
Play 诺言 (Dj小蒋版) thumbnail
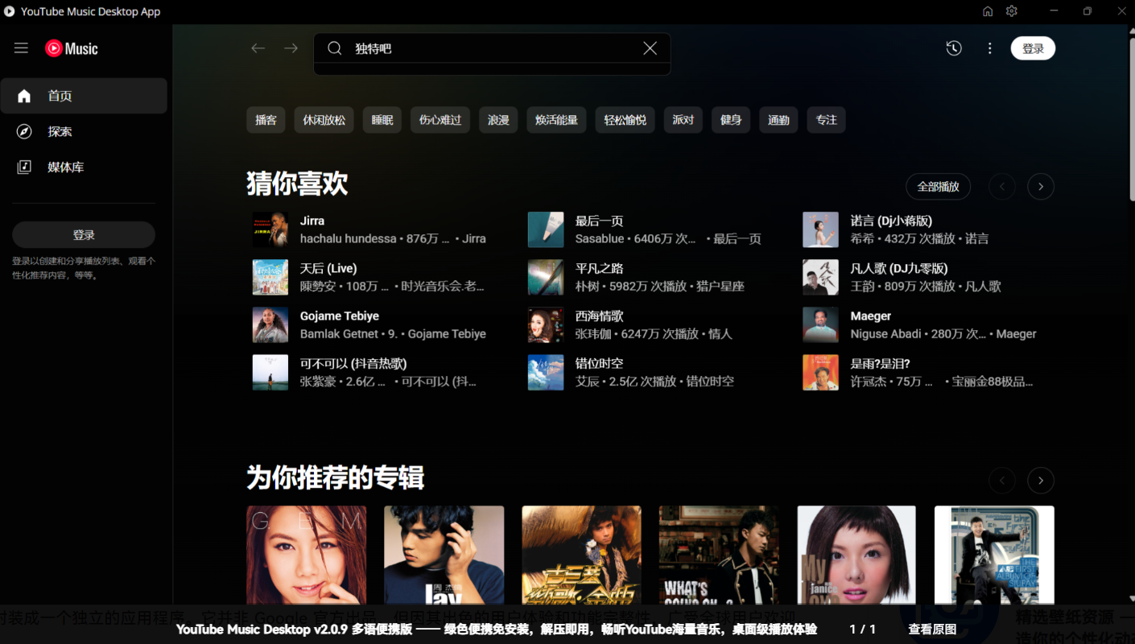click(x=821, y=229)
